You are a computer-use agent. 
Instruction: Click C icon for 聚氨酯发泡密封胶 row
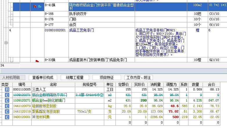point(7,112)
